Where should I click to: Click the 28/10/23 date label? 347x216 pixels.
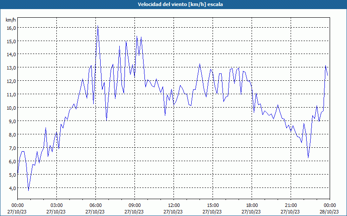point(329,212)
